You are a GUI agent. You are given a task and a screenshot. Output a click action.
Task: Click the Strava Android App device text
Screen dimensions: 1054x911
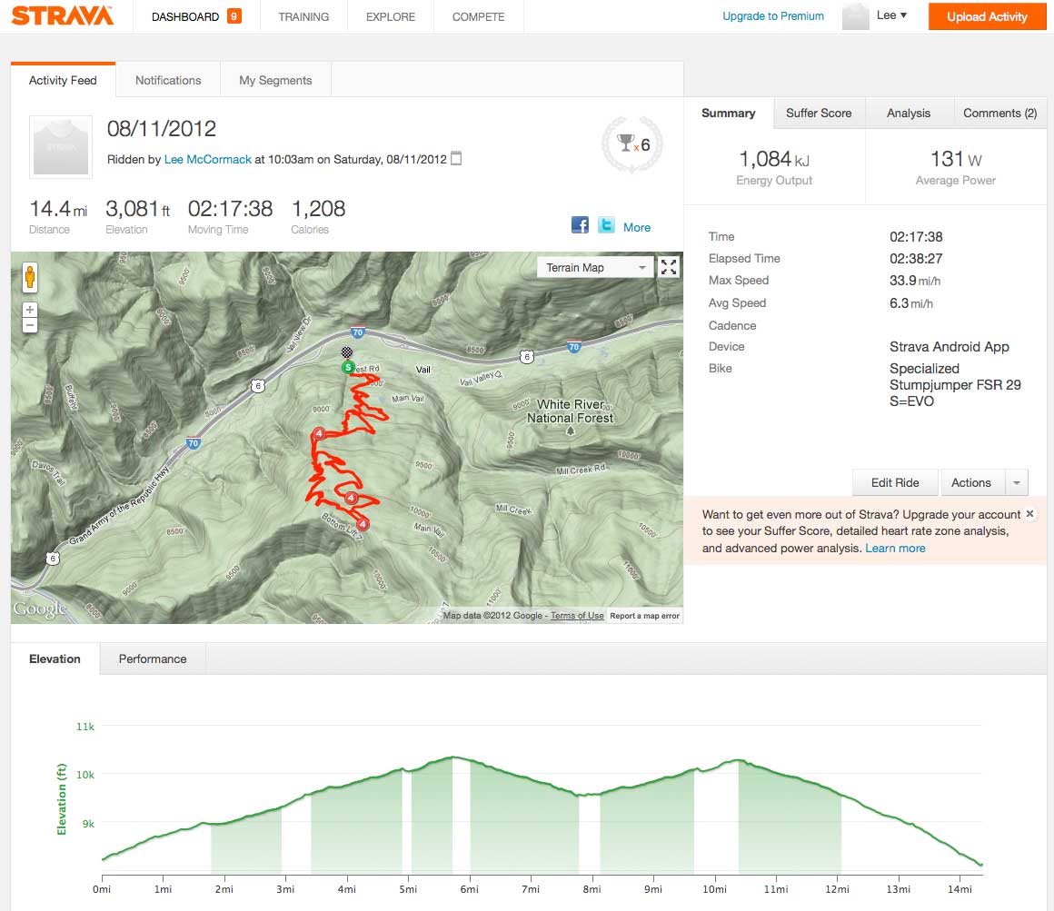(x=950, y=347)
